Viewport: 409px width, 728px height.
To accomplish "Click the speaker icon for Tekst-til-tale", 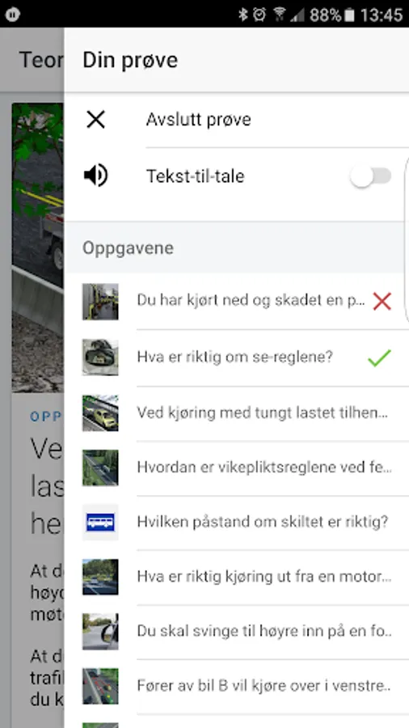I will tap(96, 176).
